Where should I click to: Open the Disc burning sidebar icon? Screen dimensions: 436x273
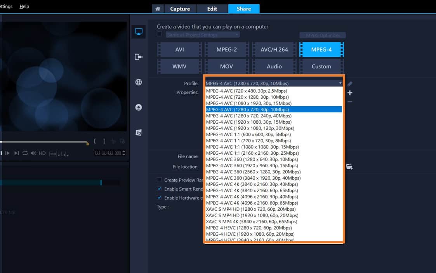(x=139, y=107)
